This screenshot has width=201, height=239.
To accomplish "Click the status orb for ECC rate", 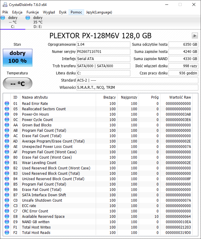I will [7, 206].
